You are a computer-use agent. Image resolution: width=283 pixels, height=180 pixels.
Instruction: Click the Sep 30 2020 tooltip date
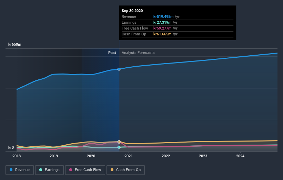132,11
